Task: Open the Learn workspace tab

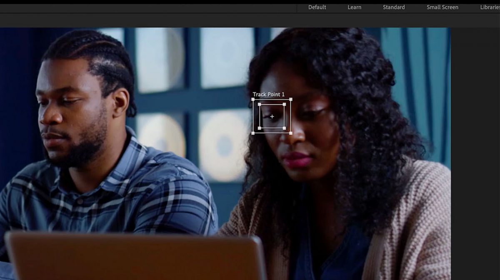Action: tap(354, 7)
